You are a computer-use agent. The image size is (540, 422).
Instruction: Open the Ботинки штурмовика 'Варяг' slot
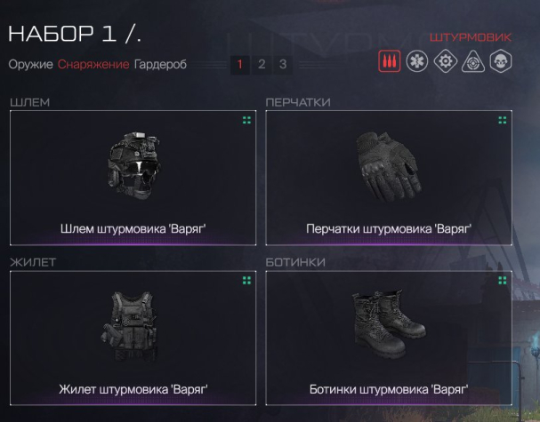click(389, 338)
